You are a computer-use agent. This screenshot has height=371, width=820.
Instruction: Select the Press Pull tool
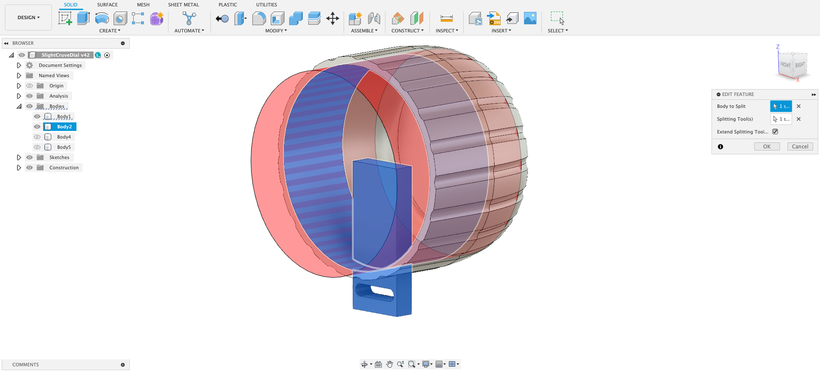pos(240,18)
